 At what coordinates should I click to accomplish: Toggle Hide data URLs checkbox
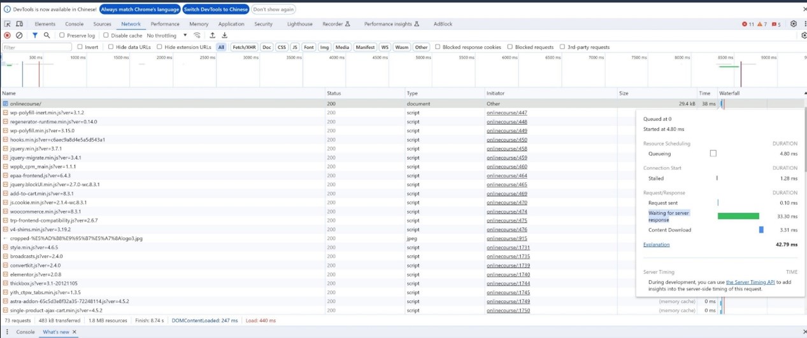click(111, 47)
